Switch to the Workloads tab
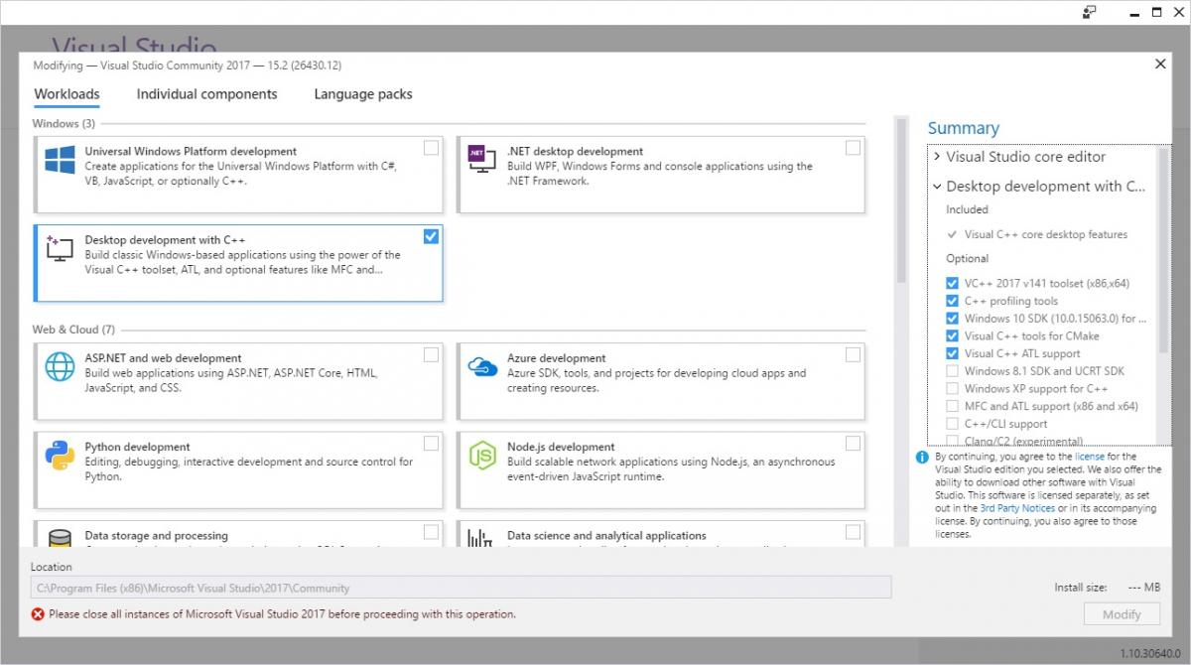This screenshot has width=1191, height=665. pos(66,94)
